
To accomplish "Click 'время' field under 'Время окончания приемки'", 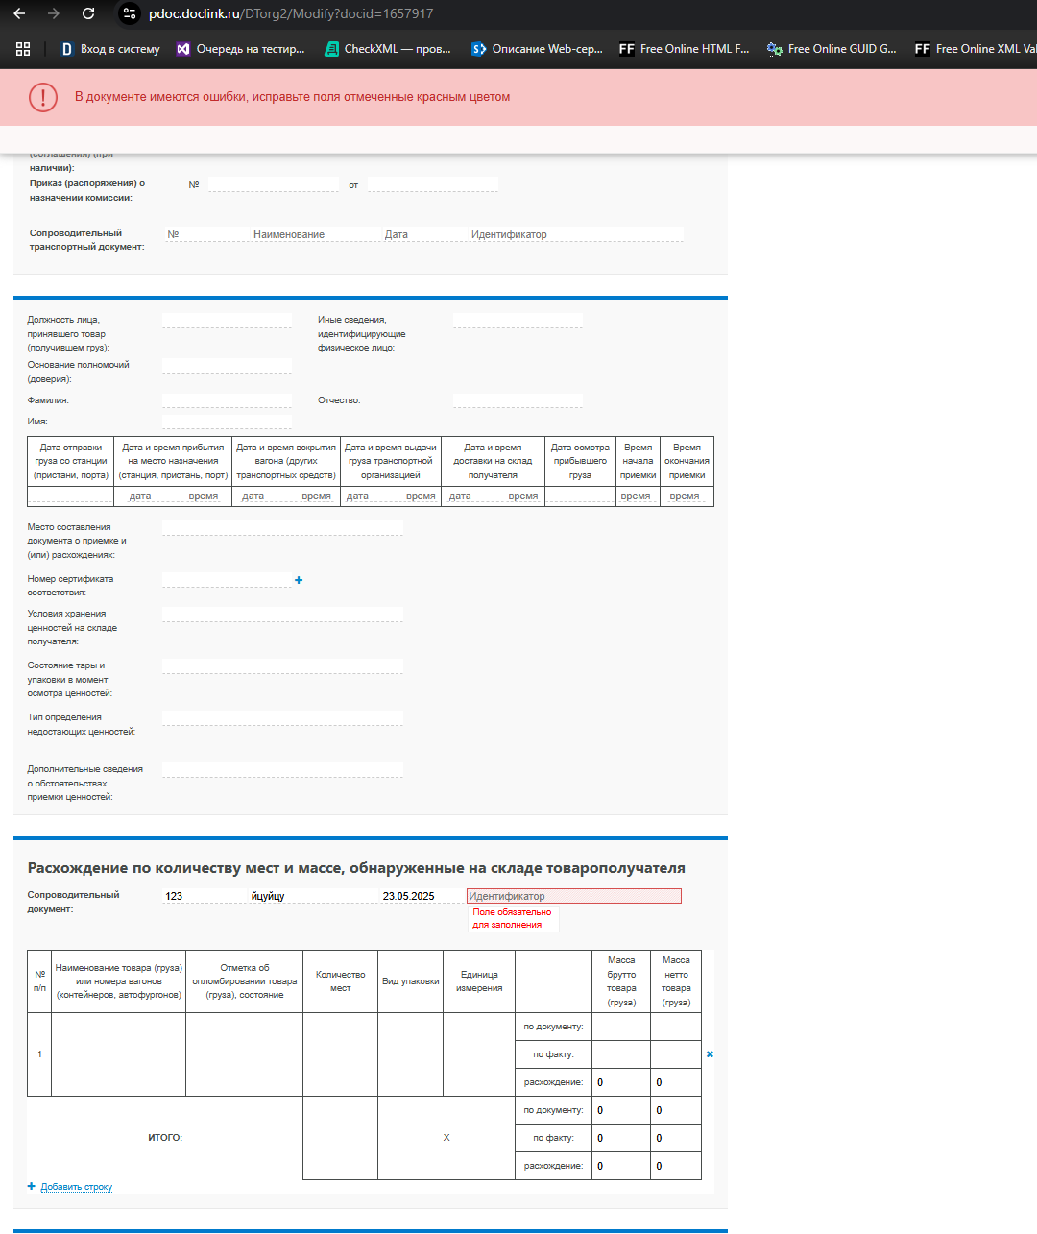I will tap(687, 496).
